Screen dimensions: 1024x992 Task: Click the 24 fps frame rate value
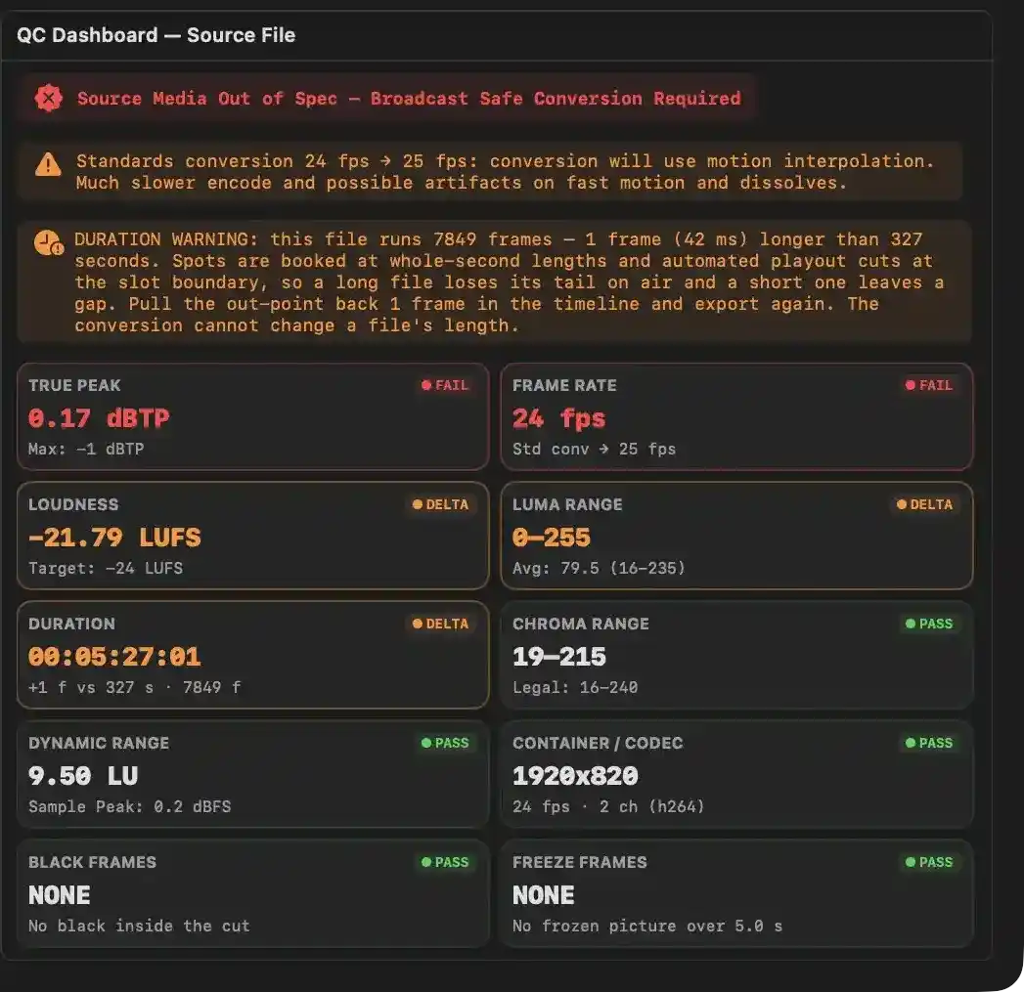point(559,418)
